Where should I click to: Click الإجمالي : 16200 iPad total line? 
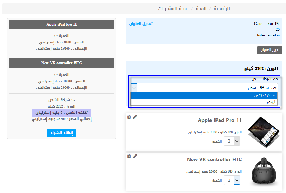(61, 49)
